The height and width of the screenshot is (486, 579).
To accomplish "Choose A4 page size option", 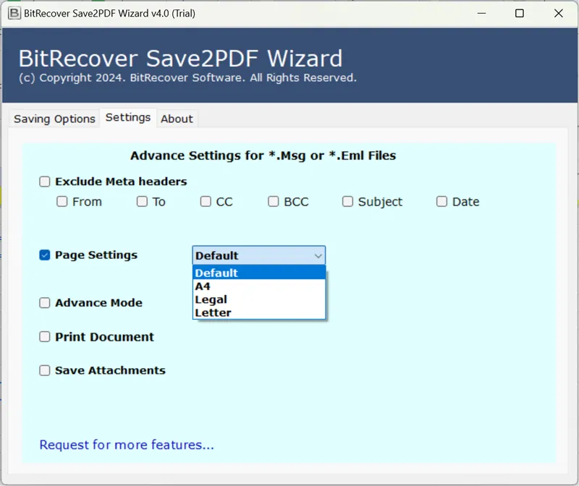I will tap(259, 286).
